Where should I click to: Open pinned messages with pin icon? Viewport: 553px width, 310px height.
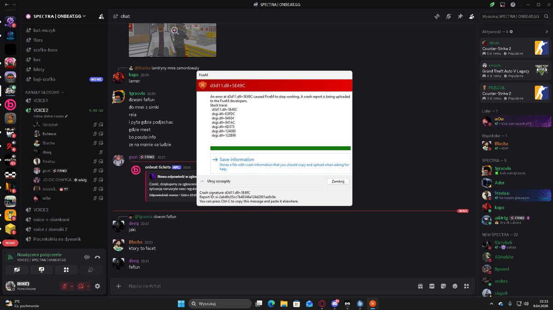point(460,16)
